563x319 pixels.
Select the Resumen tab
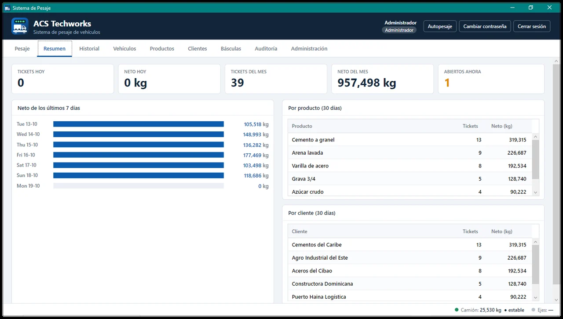(55, 49)
